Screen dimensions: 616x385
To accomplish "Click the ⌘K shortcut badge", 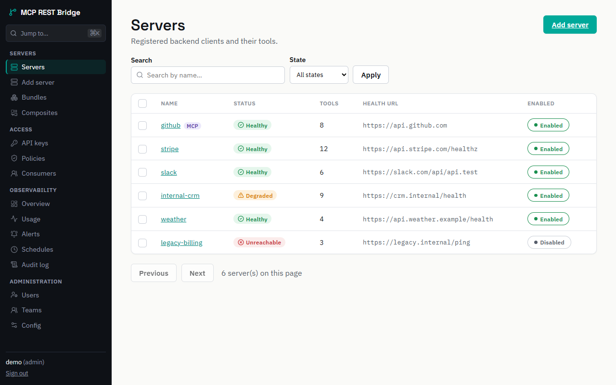I will (95, 33).
